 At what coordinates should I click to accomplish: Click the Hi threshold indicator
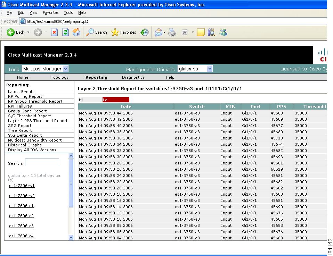[90, 100]
